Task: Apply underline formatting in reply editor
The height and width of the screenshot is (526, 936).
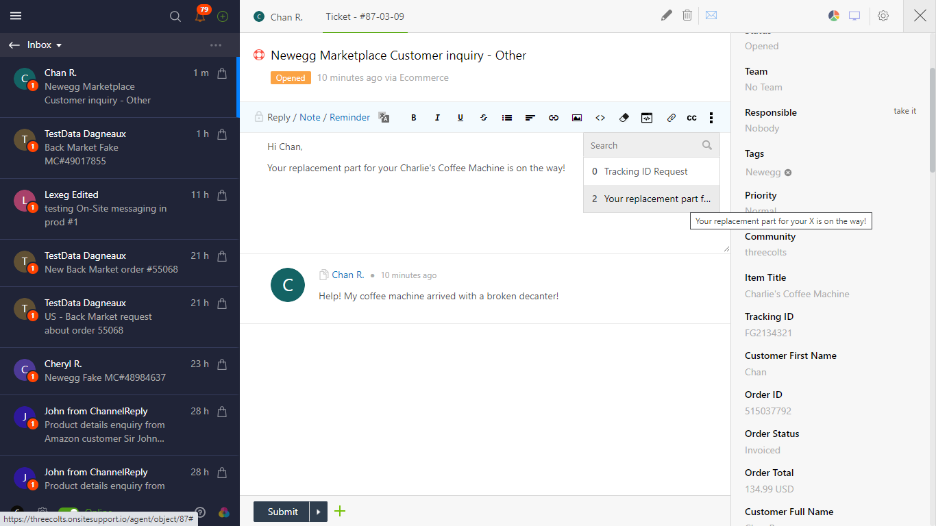Action: coord(460,118)
